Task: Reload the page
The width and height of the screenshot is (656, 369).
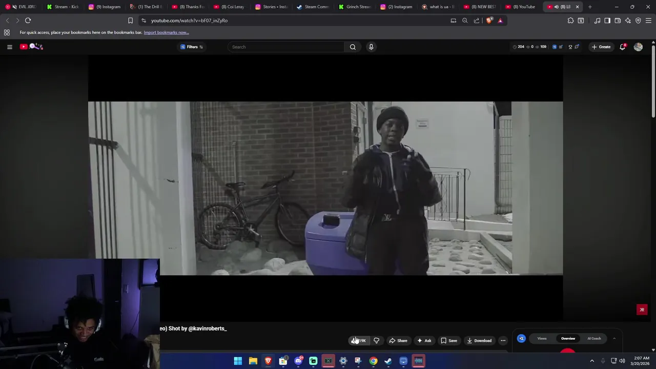Action: click(x=28, y=20)
